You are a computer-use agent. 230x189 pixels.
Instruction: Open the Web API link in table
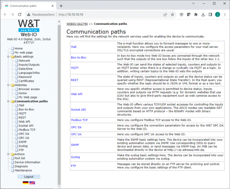pyautogui.click(x=77, y=94)
